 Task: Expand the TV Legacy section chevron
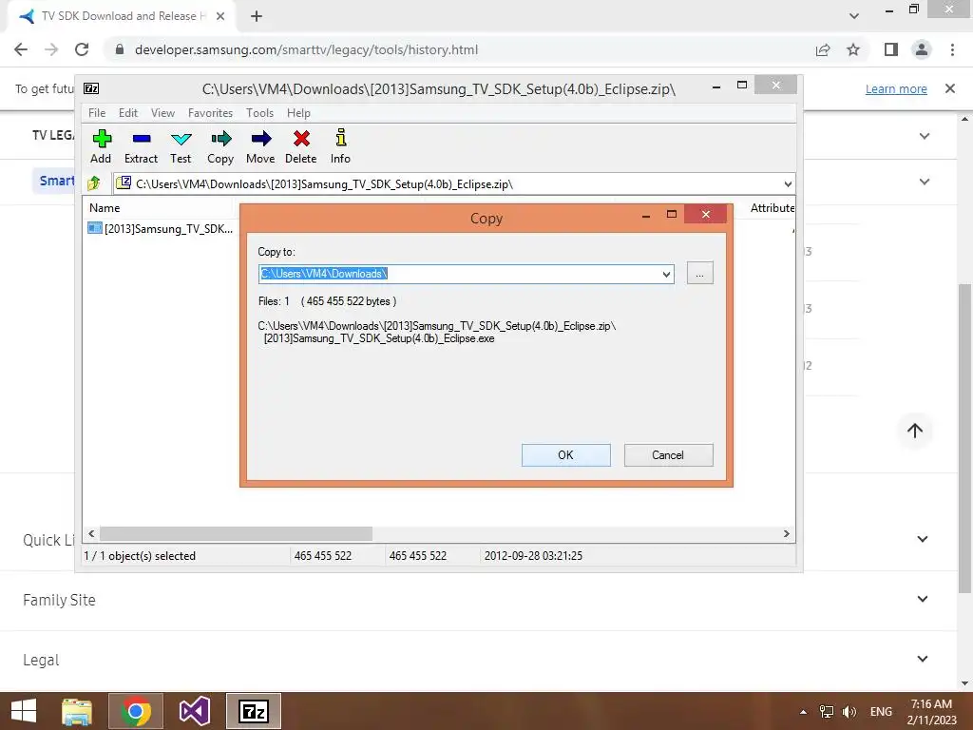click(x=925, y=136)
